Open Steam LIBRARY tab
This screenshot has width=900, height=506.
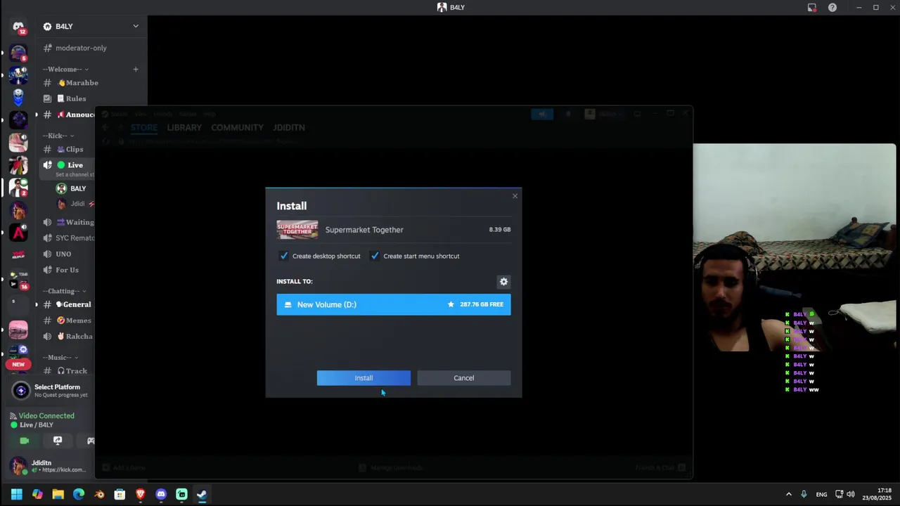[x=184, y=127]
